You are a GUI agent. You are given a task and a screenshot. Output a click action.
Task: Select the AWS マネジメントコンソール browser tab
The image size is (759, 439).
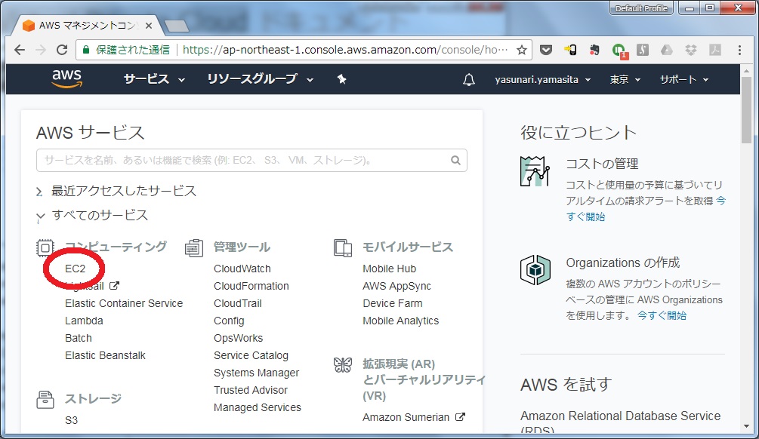pos(87,26)
